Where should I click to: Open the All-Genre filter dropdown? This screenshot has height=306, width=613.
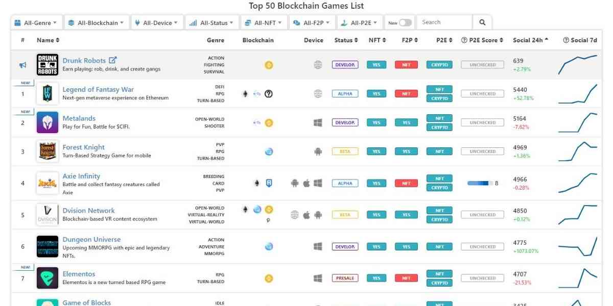click(37, 22)
